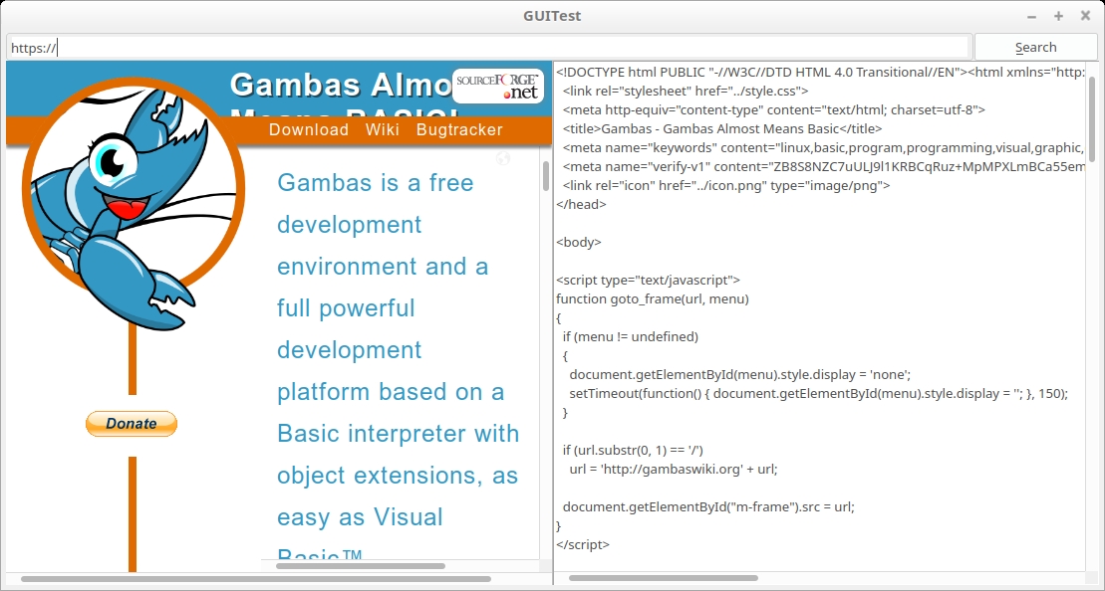Click the yellow Donate button
Image resolution: width=1105 pixels, height=591 pixels.
pyautogui.click(x=132, y=424)
